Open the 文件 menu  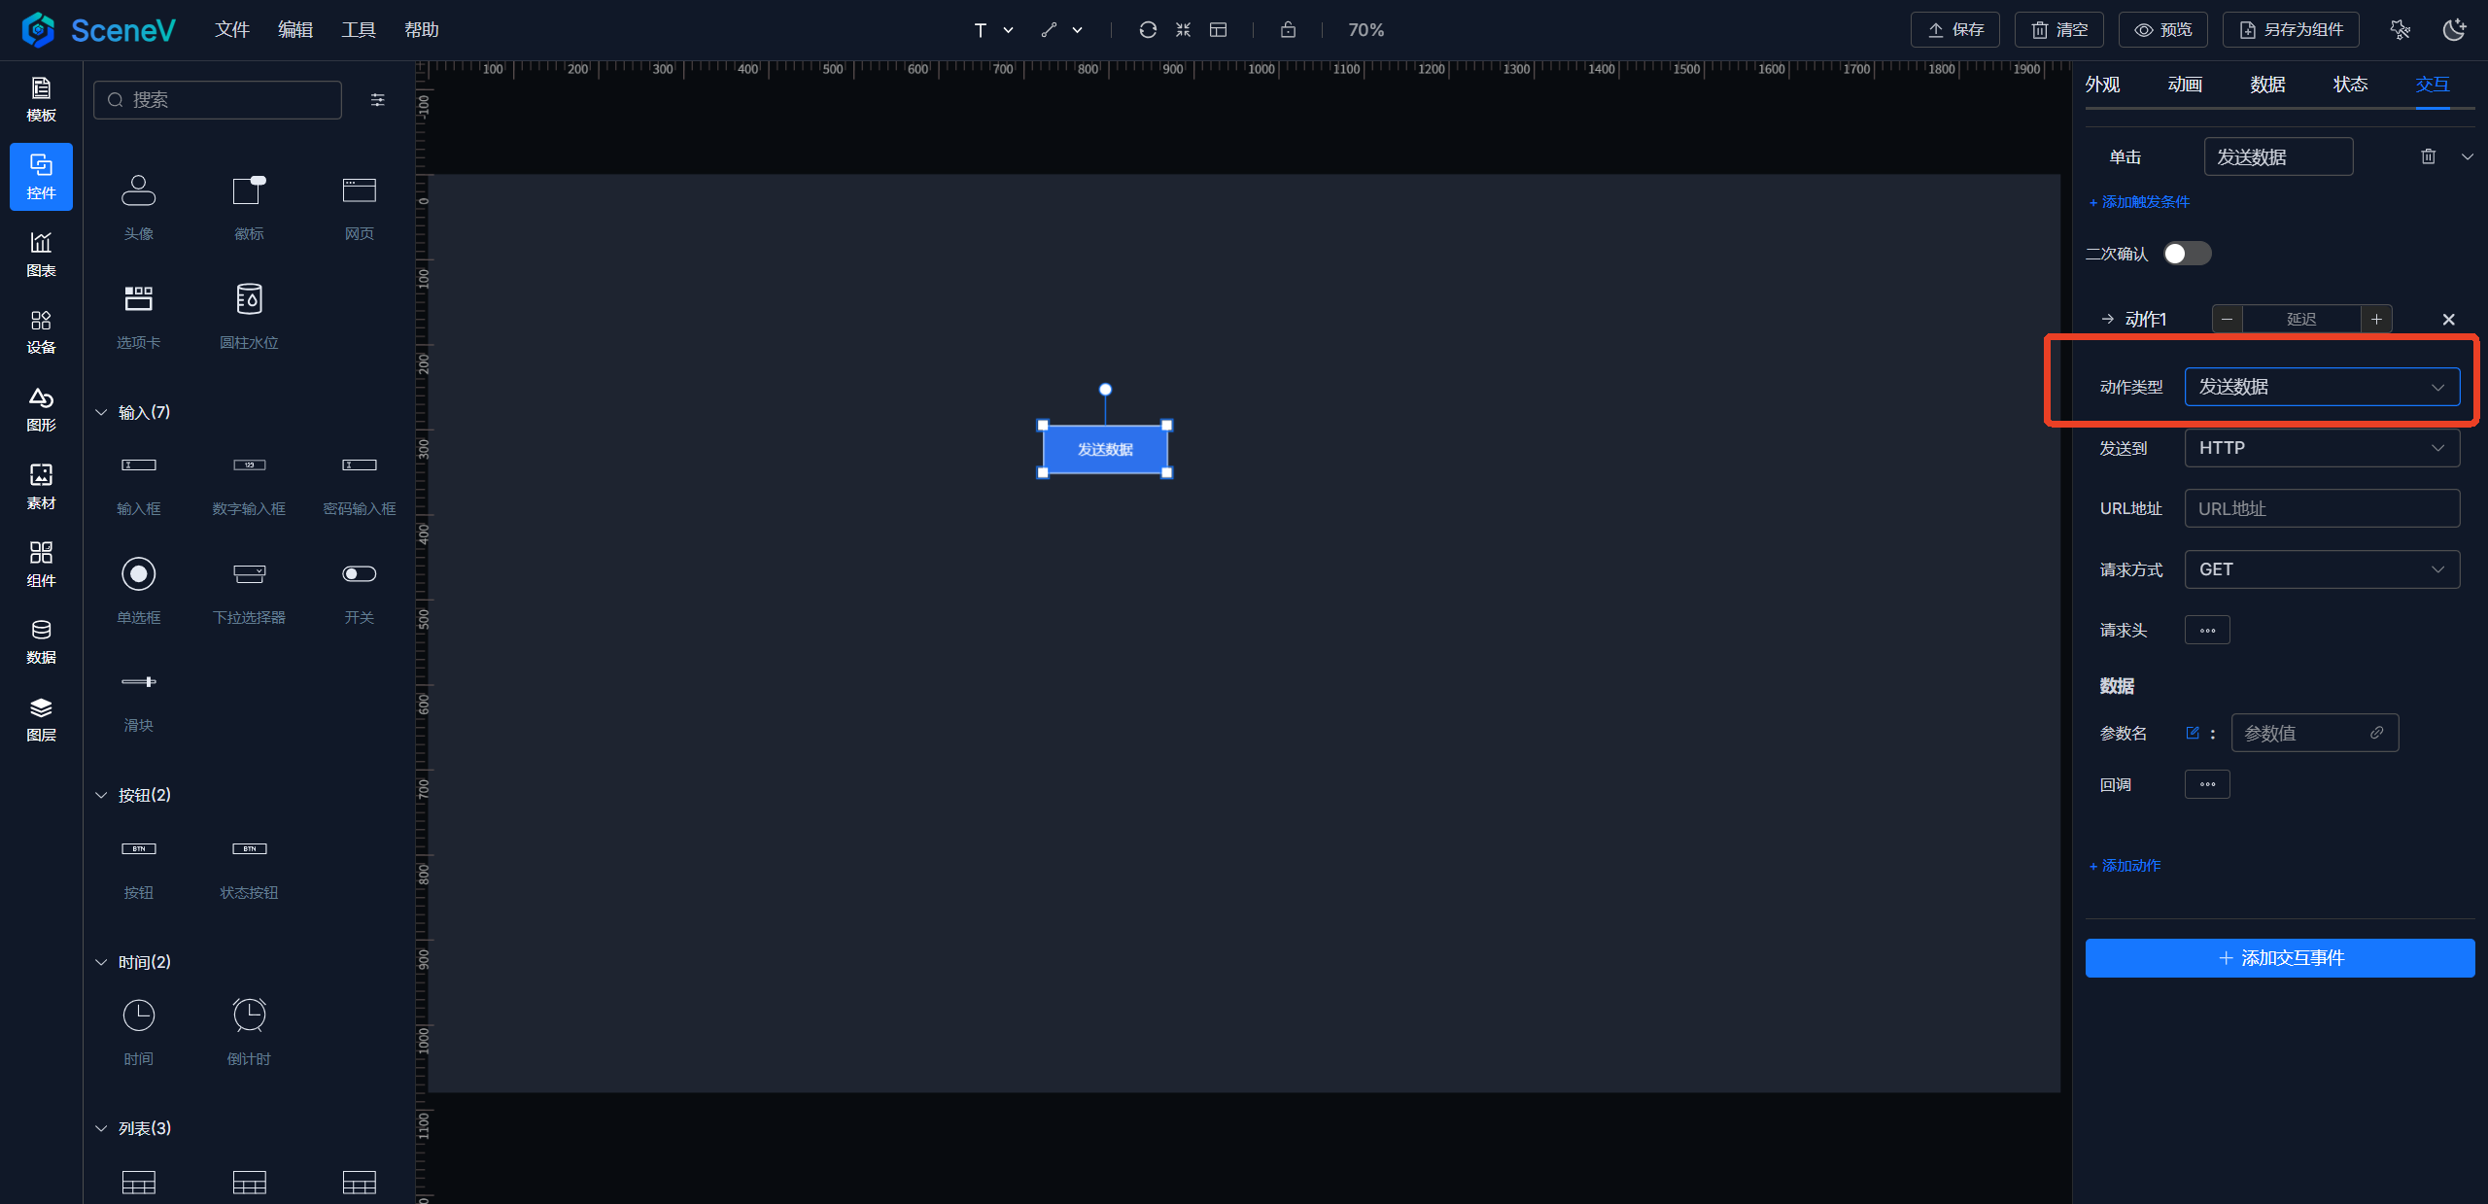pyautogui.click(x=232, y=30)
